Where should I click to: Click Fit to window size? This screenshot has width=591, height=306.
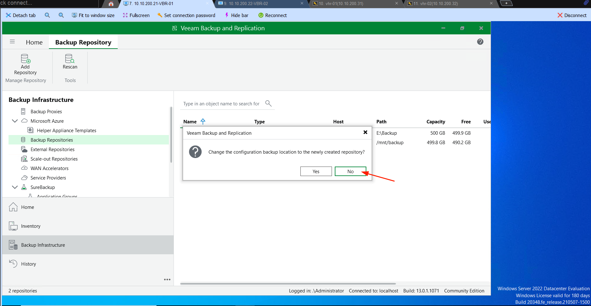[93, 15]
